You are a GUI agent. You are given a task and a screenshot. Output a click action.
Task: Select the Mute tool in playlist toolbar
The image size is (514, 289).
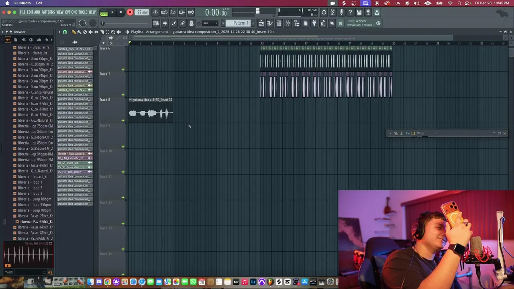coord(90,32)
